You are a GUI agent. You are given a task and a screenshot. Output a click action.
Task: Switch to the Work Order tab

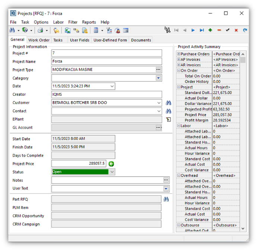tap(39, 40)
